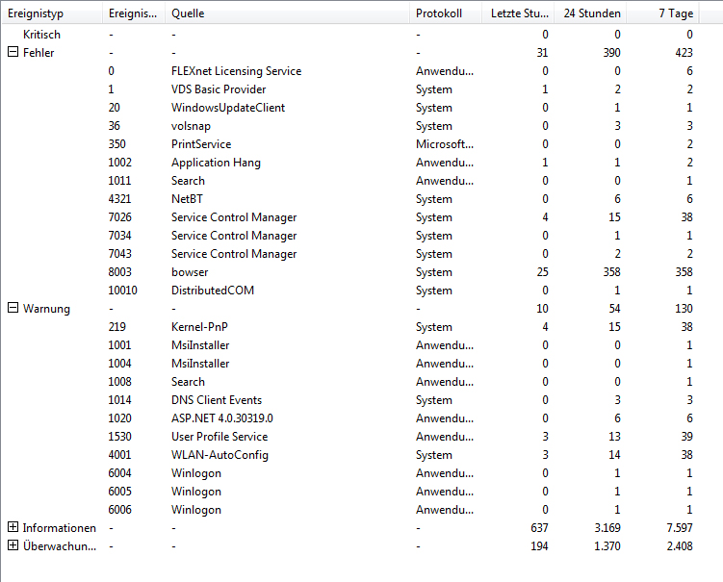Click the bowser event row

pyautogui.click(x=350, y=272)
